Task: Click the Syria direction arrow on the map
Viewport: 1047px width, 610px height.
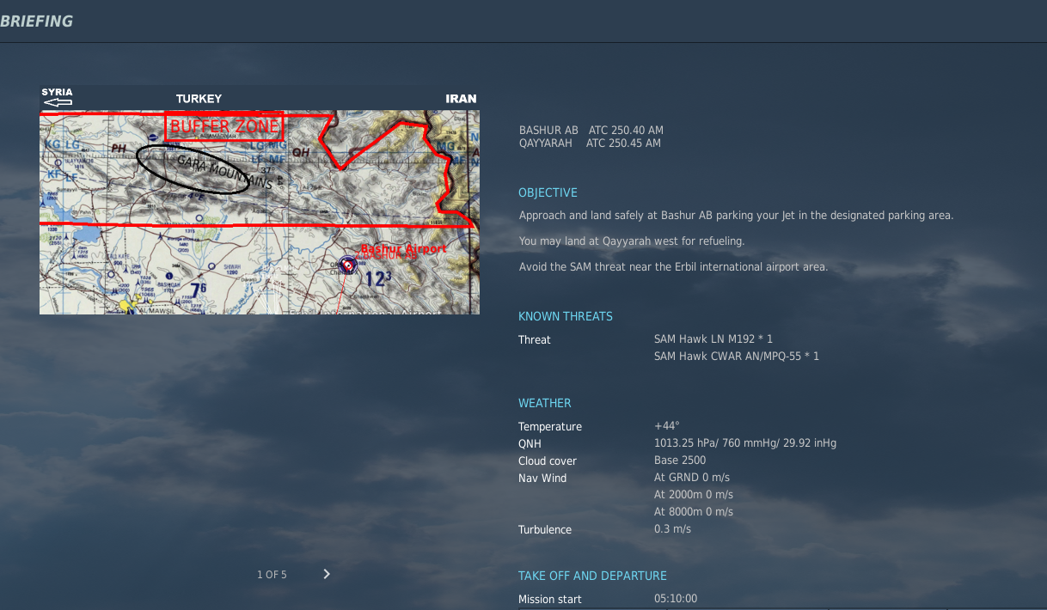Action: [58, 101]
